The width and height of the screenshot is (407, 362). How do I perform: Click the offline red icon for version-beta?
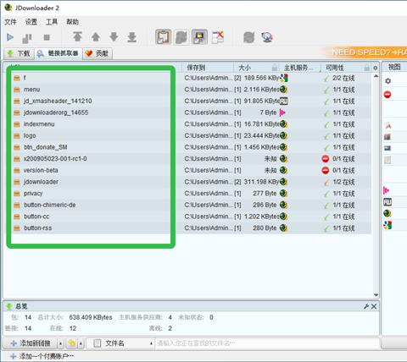tap(326, 170)
